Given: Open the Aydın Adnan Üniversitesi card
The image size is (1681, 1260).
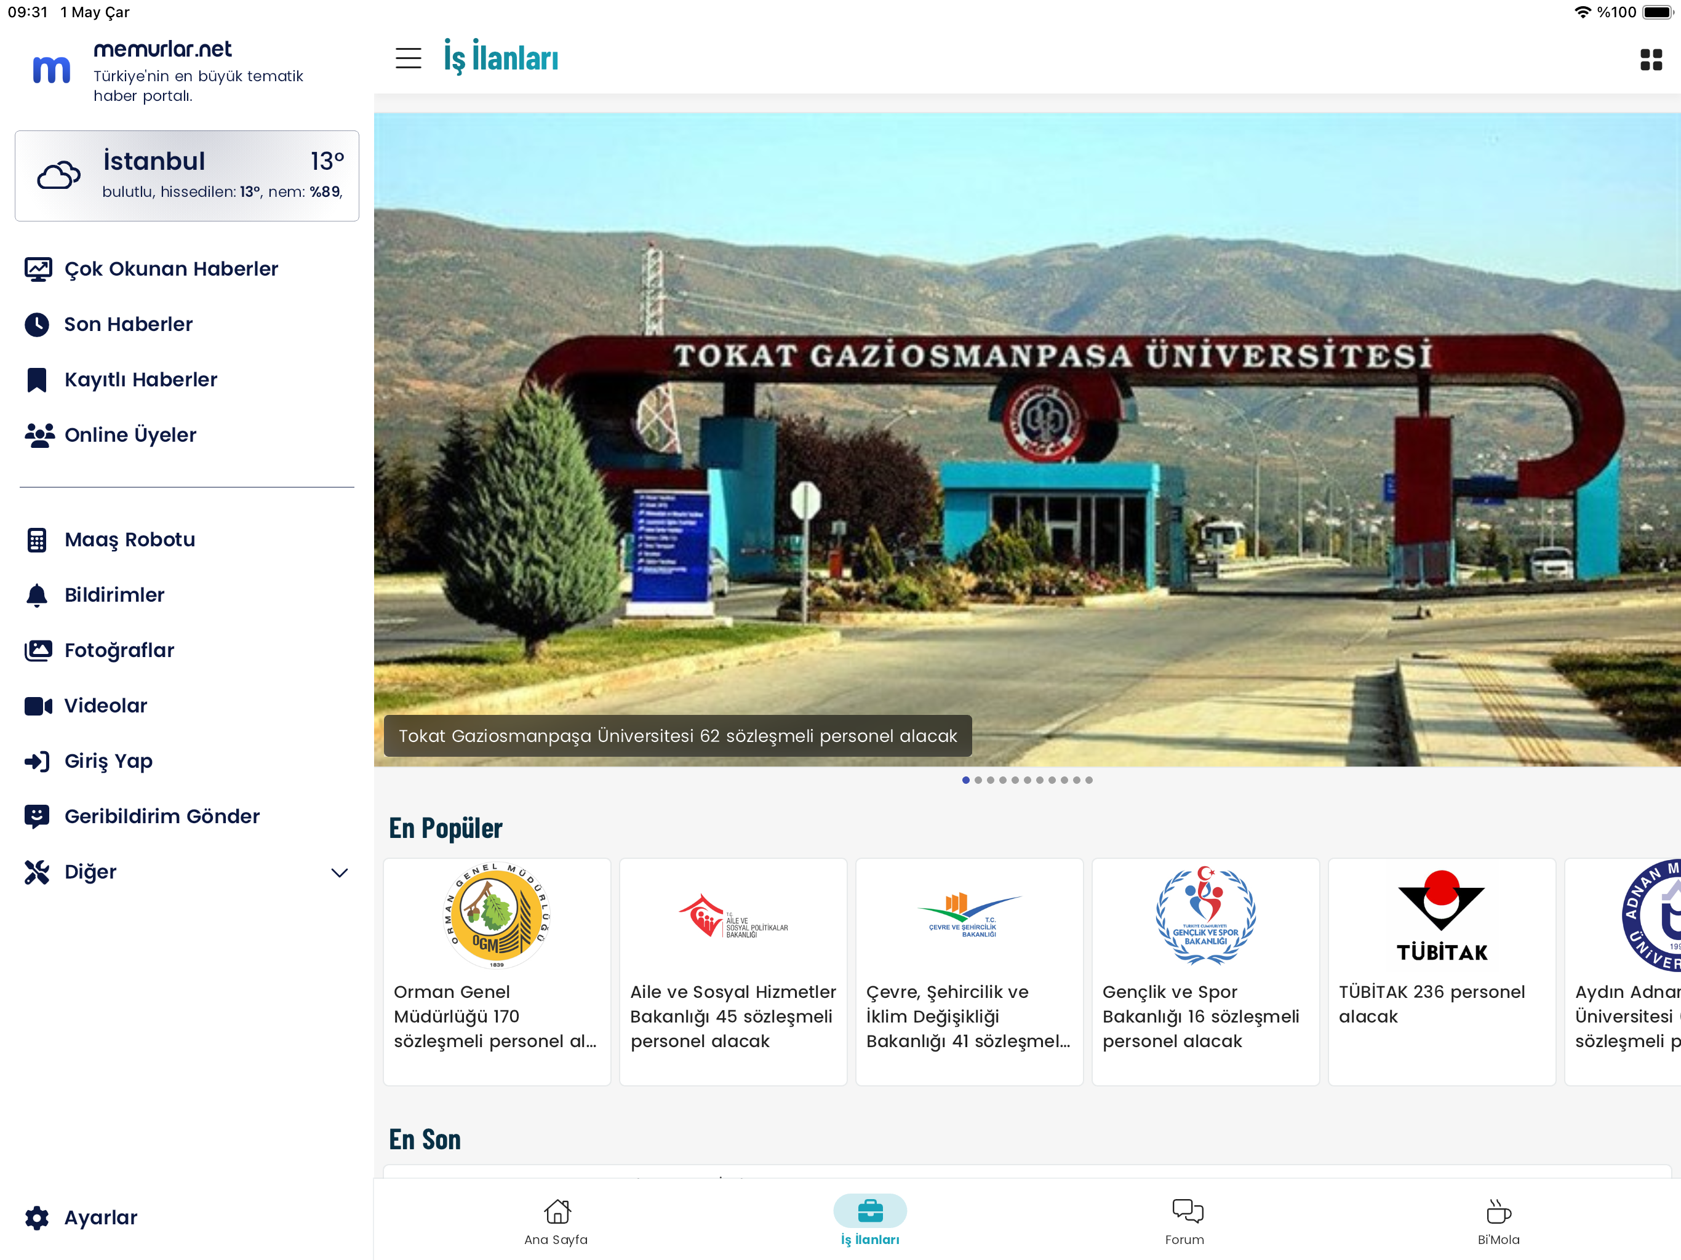Looking at the screenshot, I should [x=1623, y=971].
